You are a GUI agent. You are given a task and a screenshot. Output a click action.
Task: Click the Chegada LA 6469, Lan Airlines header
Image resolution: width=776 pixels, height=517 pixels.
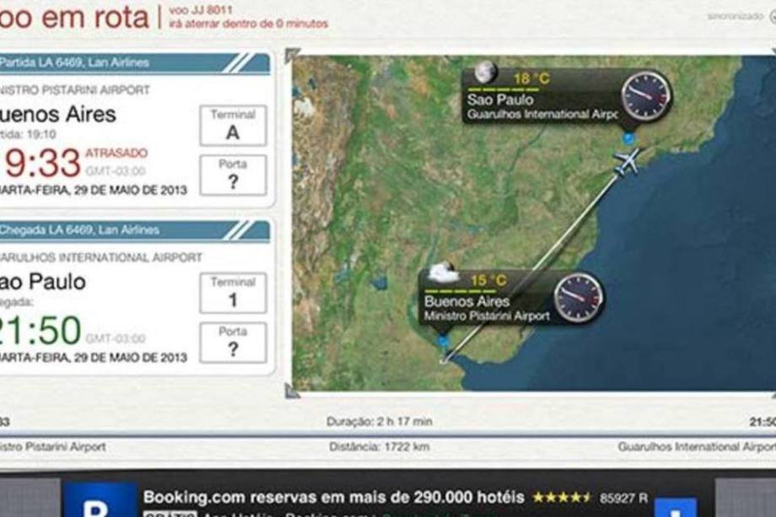point(135,230)
